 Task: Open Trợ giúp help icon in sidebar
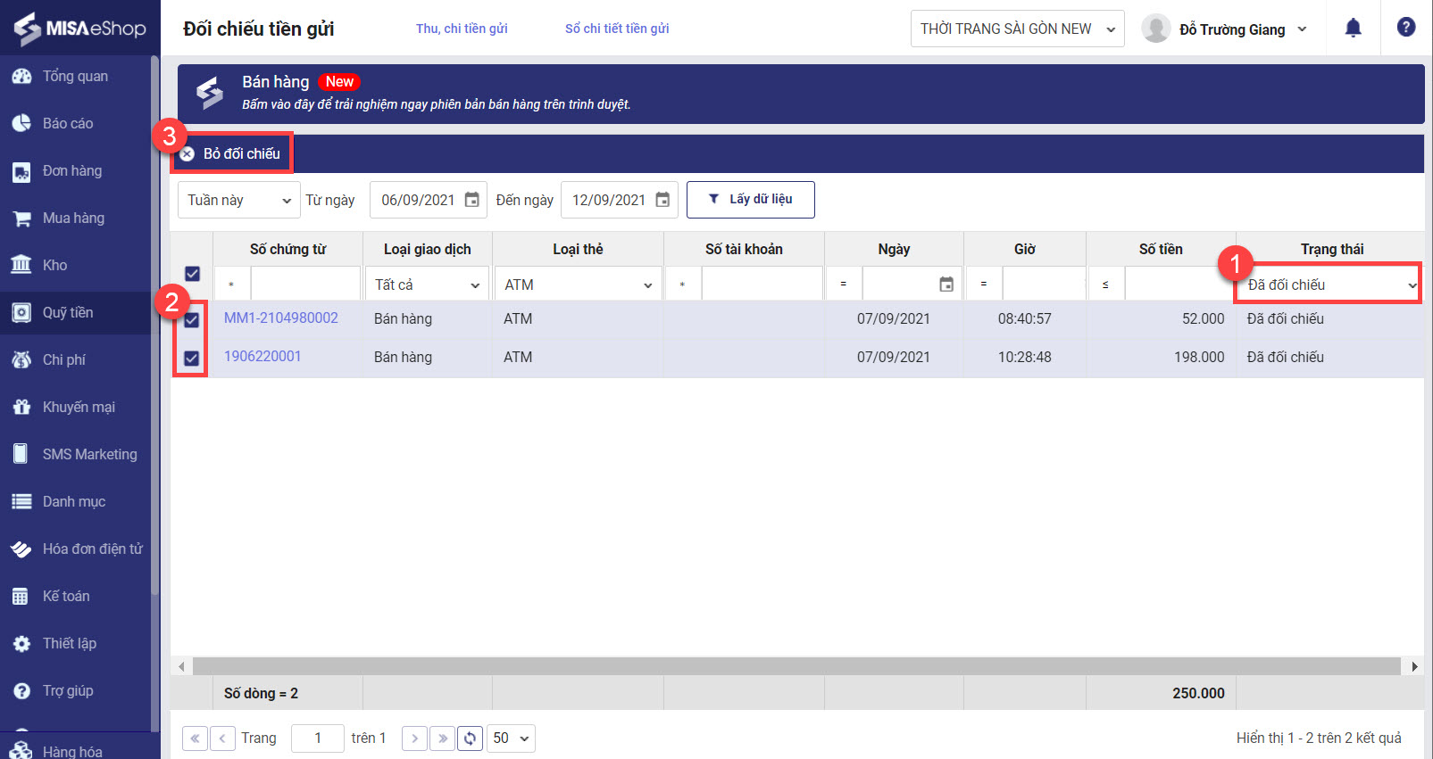point(21,691)
